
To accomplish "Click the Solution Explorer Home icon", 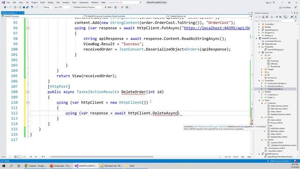I will [263, 17].
